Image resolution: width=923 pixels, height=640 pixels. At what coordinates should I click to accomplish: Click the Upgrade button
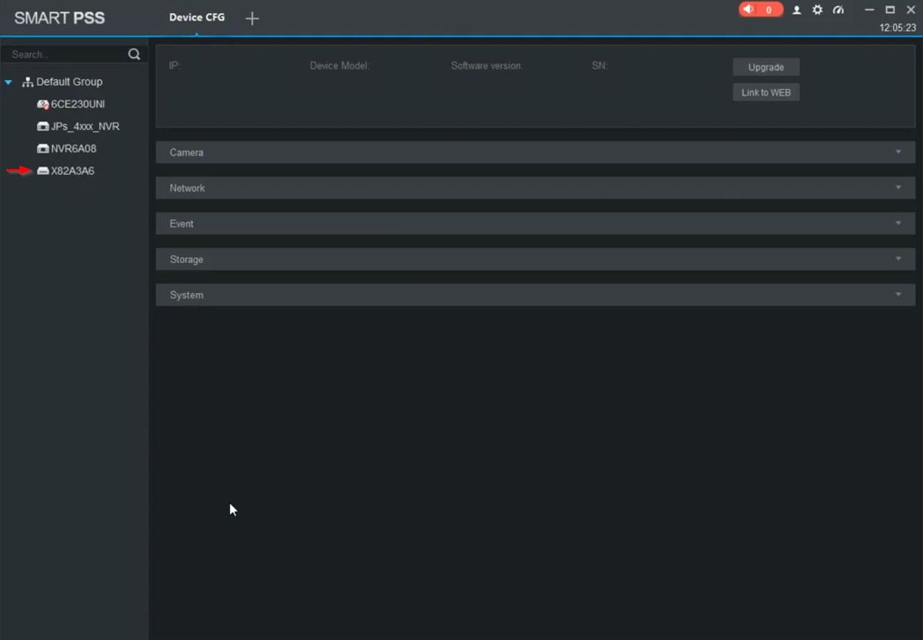pyautogui.click(x=766, y=67)
